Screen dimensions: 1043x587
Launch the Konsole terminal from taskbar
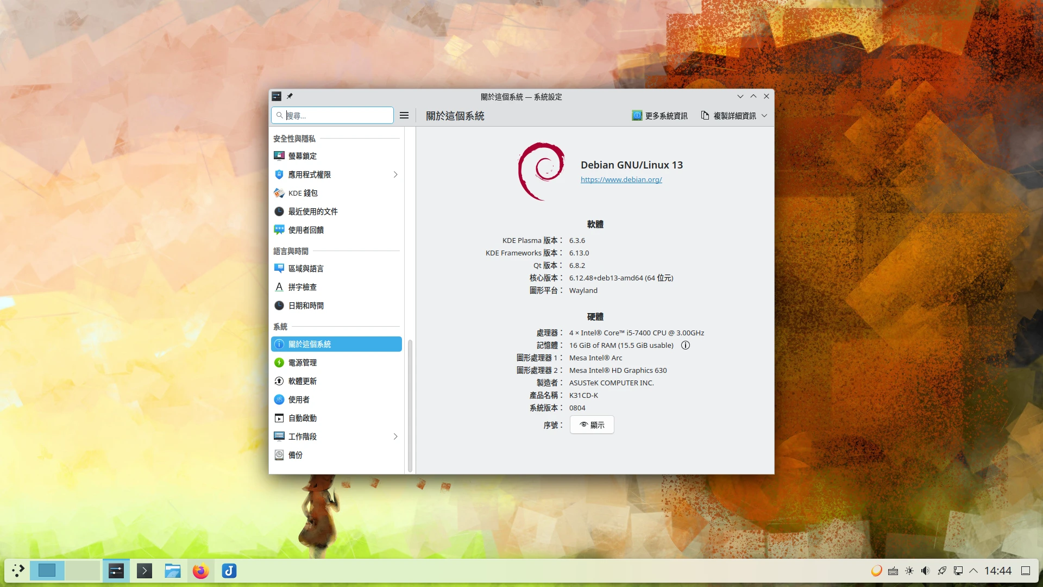144,571
